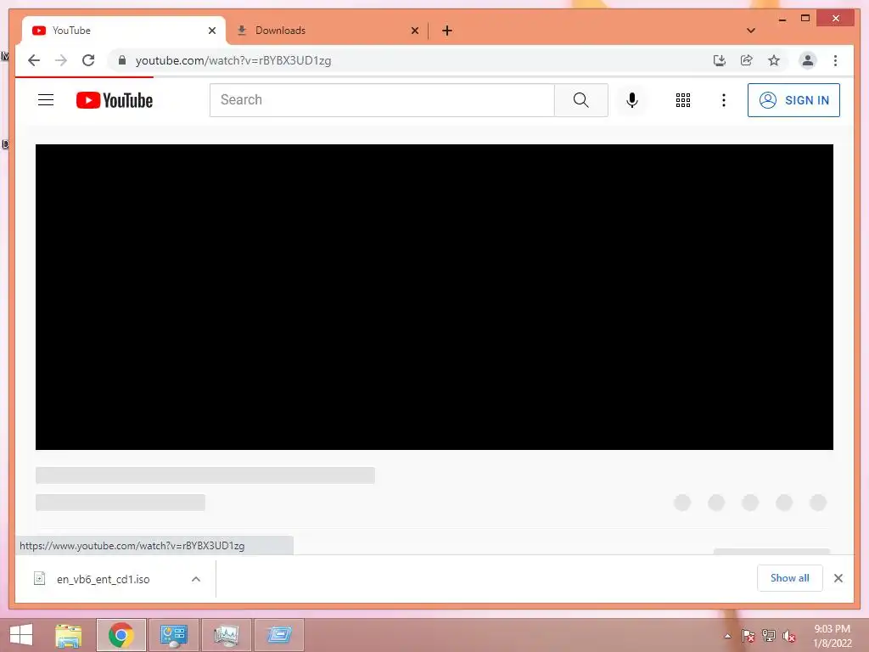869x652 pixels.
Task: Open File Explorer from taskbar
Action: pos(69,635)
